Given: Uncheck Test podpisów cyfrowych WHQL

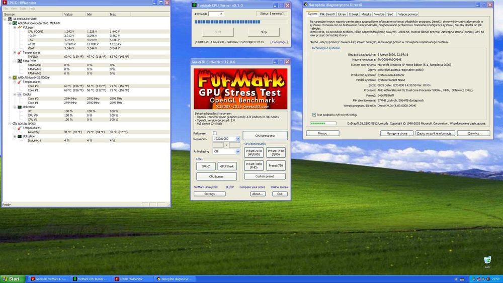Looking at the screenshot, I should click(x=314, y=115).
